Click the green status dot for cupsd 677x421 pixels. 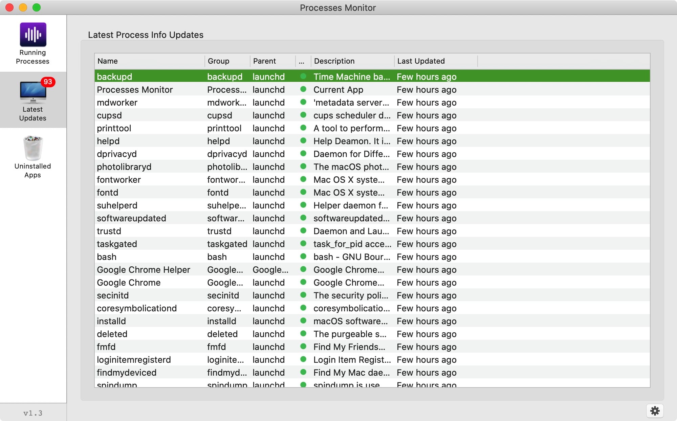click(303, 115)
